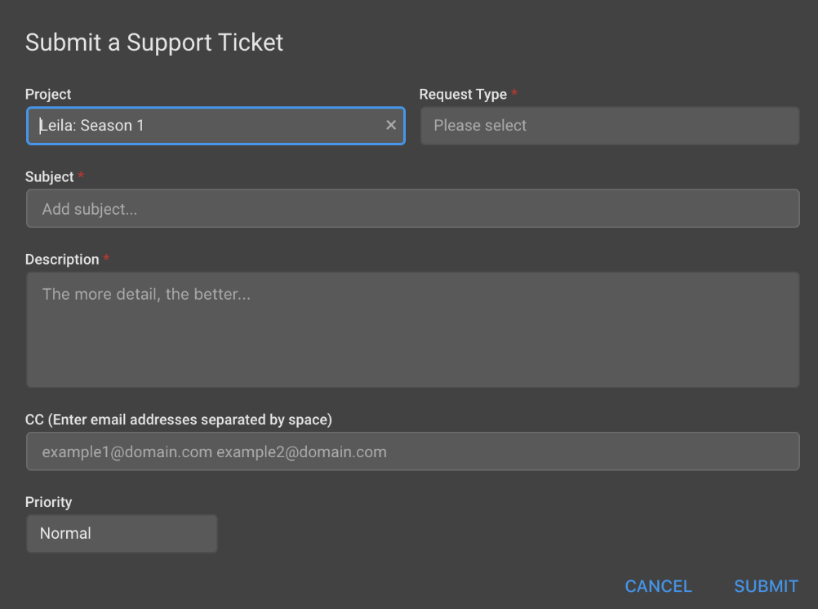Viewport: 818px width, 609px height.
Task: Click the Project field showing Leila: Season 1
Action: point(204,126)
